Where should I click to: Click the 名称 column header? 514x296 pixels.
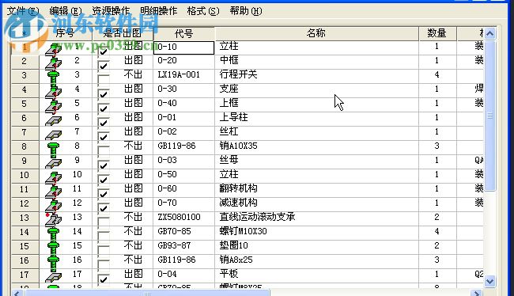point(316,33)
